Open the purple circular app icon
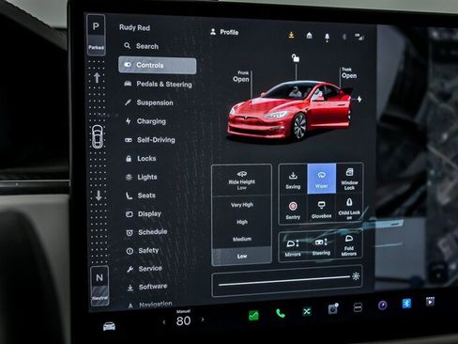This screenshot has height=344, width=458. pos(382,305)
